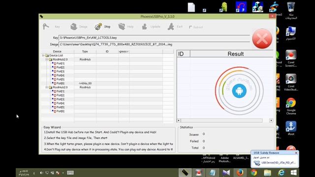Click the Image file path field
Image resolution: width=315 pixels, height=177 pixels.
pos(154,44)
